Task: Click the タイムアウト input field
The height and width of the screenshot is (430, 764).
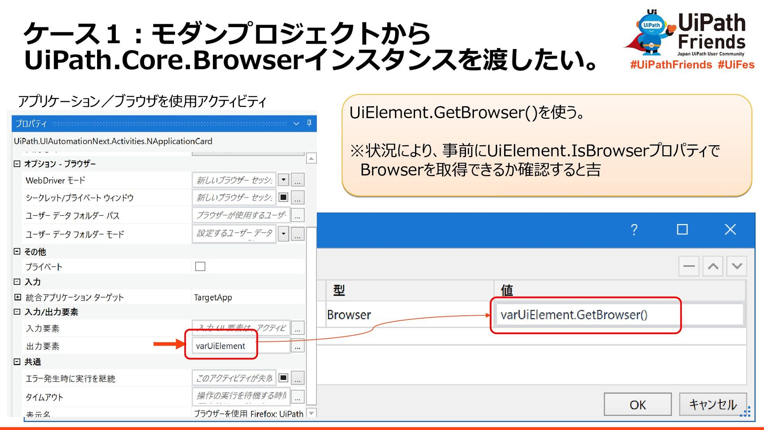Action: [241, 396]
